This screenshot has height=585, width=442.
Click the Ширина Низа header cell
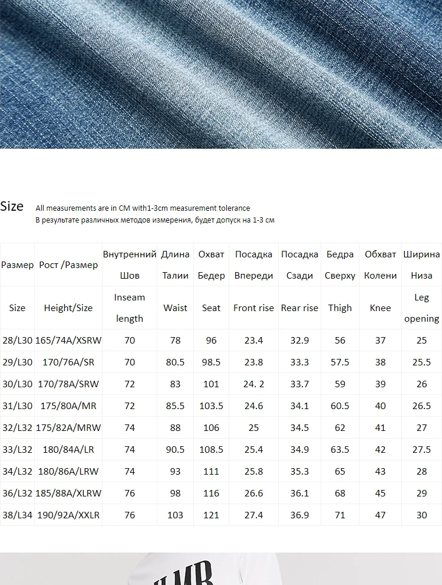[421, 265]
